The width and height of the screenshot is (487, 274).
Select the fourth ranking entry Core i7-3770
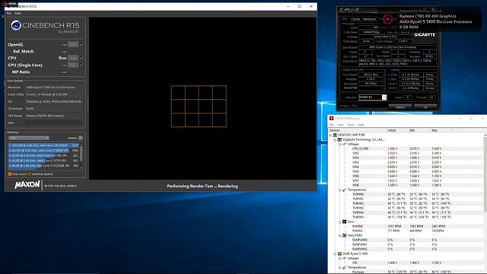43,161
